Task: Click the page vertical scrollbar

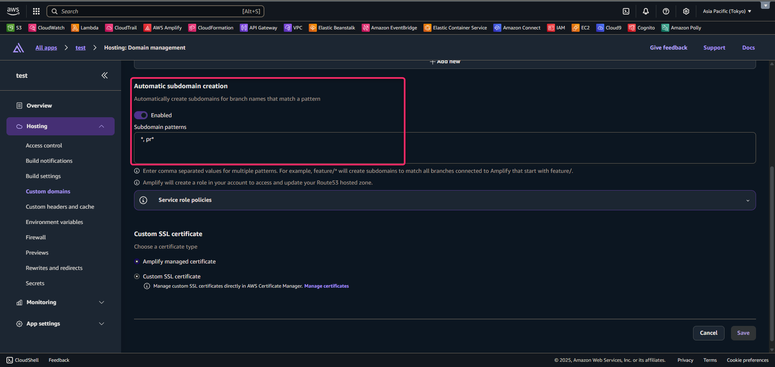Action: (772, 254)
